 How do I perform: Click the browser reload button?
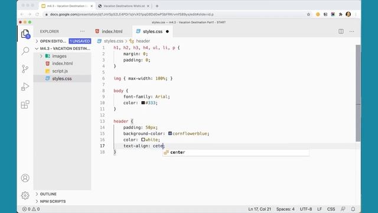(37, 14)
